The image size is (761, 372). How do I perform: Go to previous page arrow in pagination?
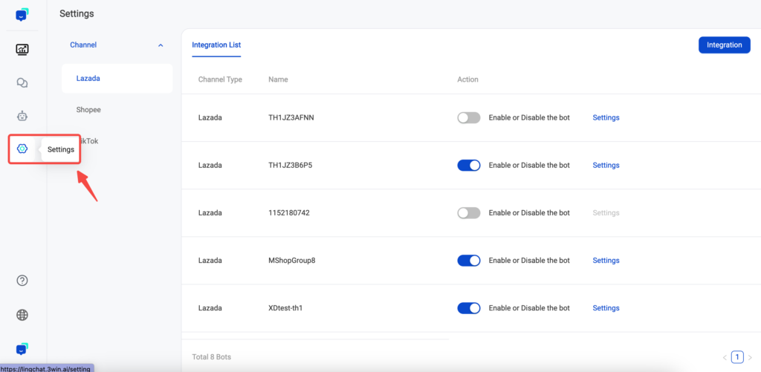[725, 358]
